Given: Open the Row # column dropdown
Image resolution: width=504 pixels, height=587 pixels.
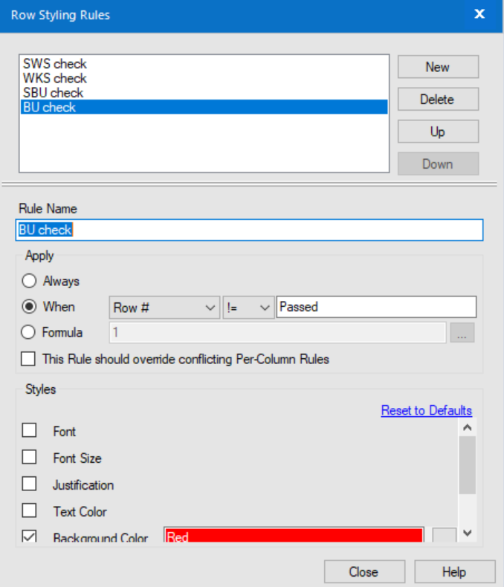Looking at the screenshot, I should pyautogui.click(x=164, y=307).
